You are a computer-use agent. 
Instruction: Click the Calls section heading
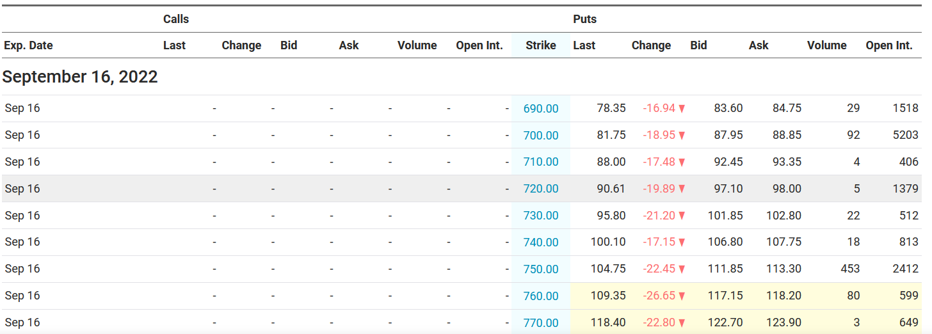pos(176,19)
